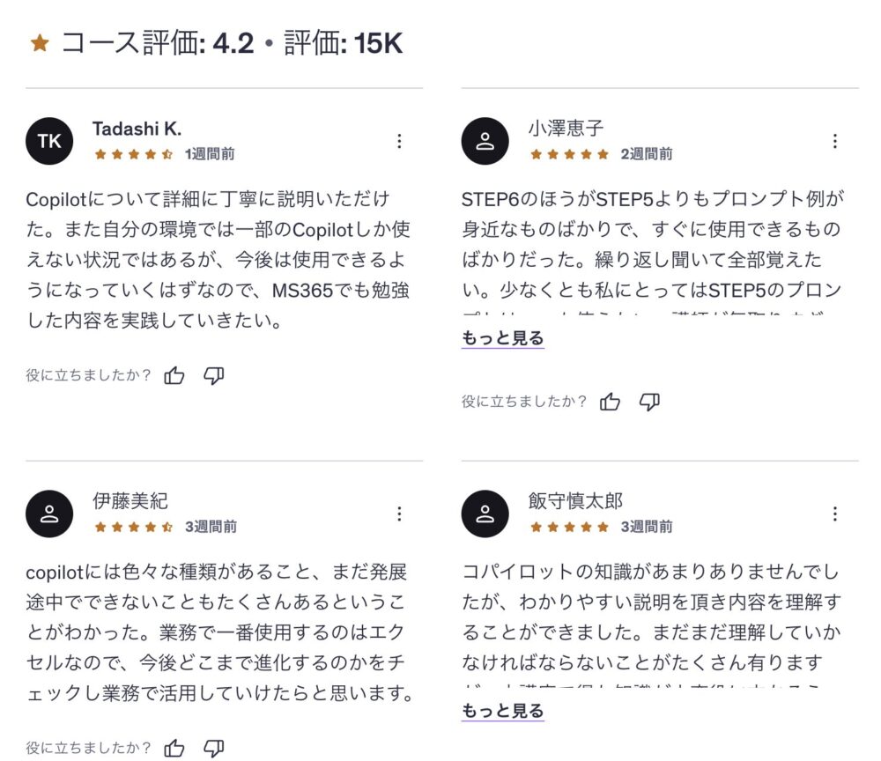This screenshot has height=761, width=881.
Task: Click the Tadashi K. reviewer name
Action: point(137,129)
